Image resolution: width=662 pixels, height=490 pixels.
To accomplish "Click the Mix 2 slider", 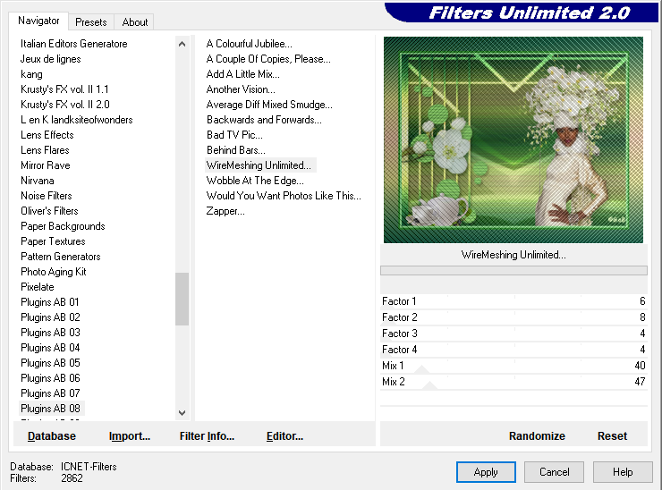I will coord(513,382).
